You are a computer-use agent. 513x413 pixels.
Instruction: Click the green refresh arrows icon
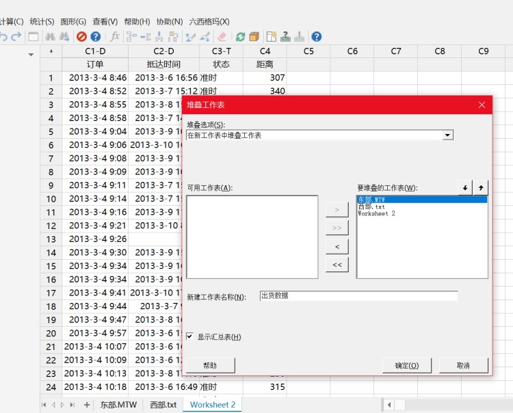(x=240, y=37)
